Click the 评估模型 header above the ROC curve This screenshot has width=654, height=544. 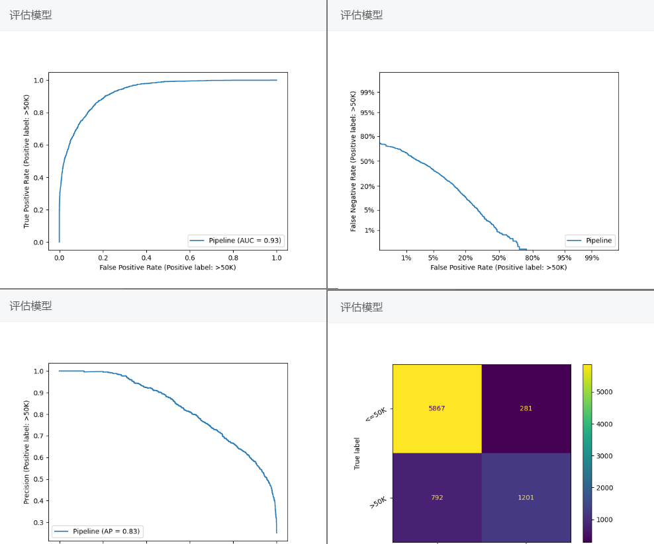click(30, 15)
